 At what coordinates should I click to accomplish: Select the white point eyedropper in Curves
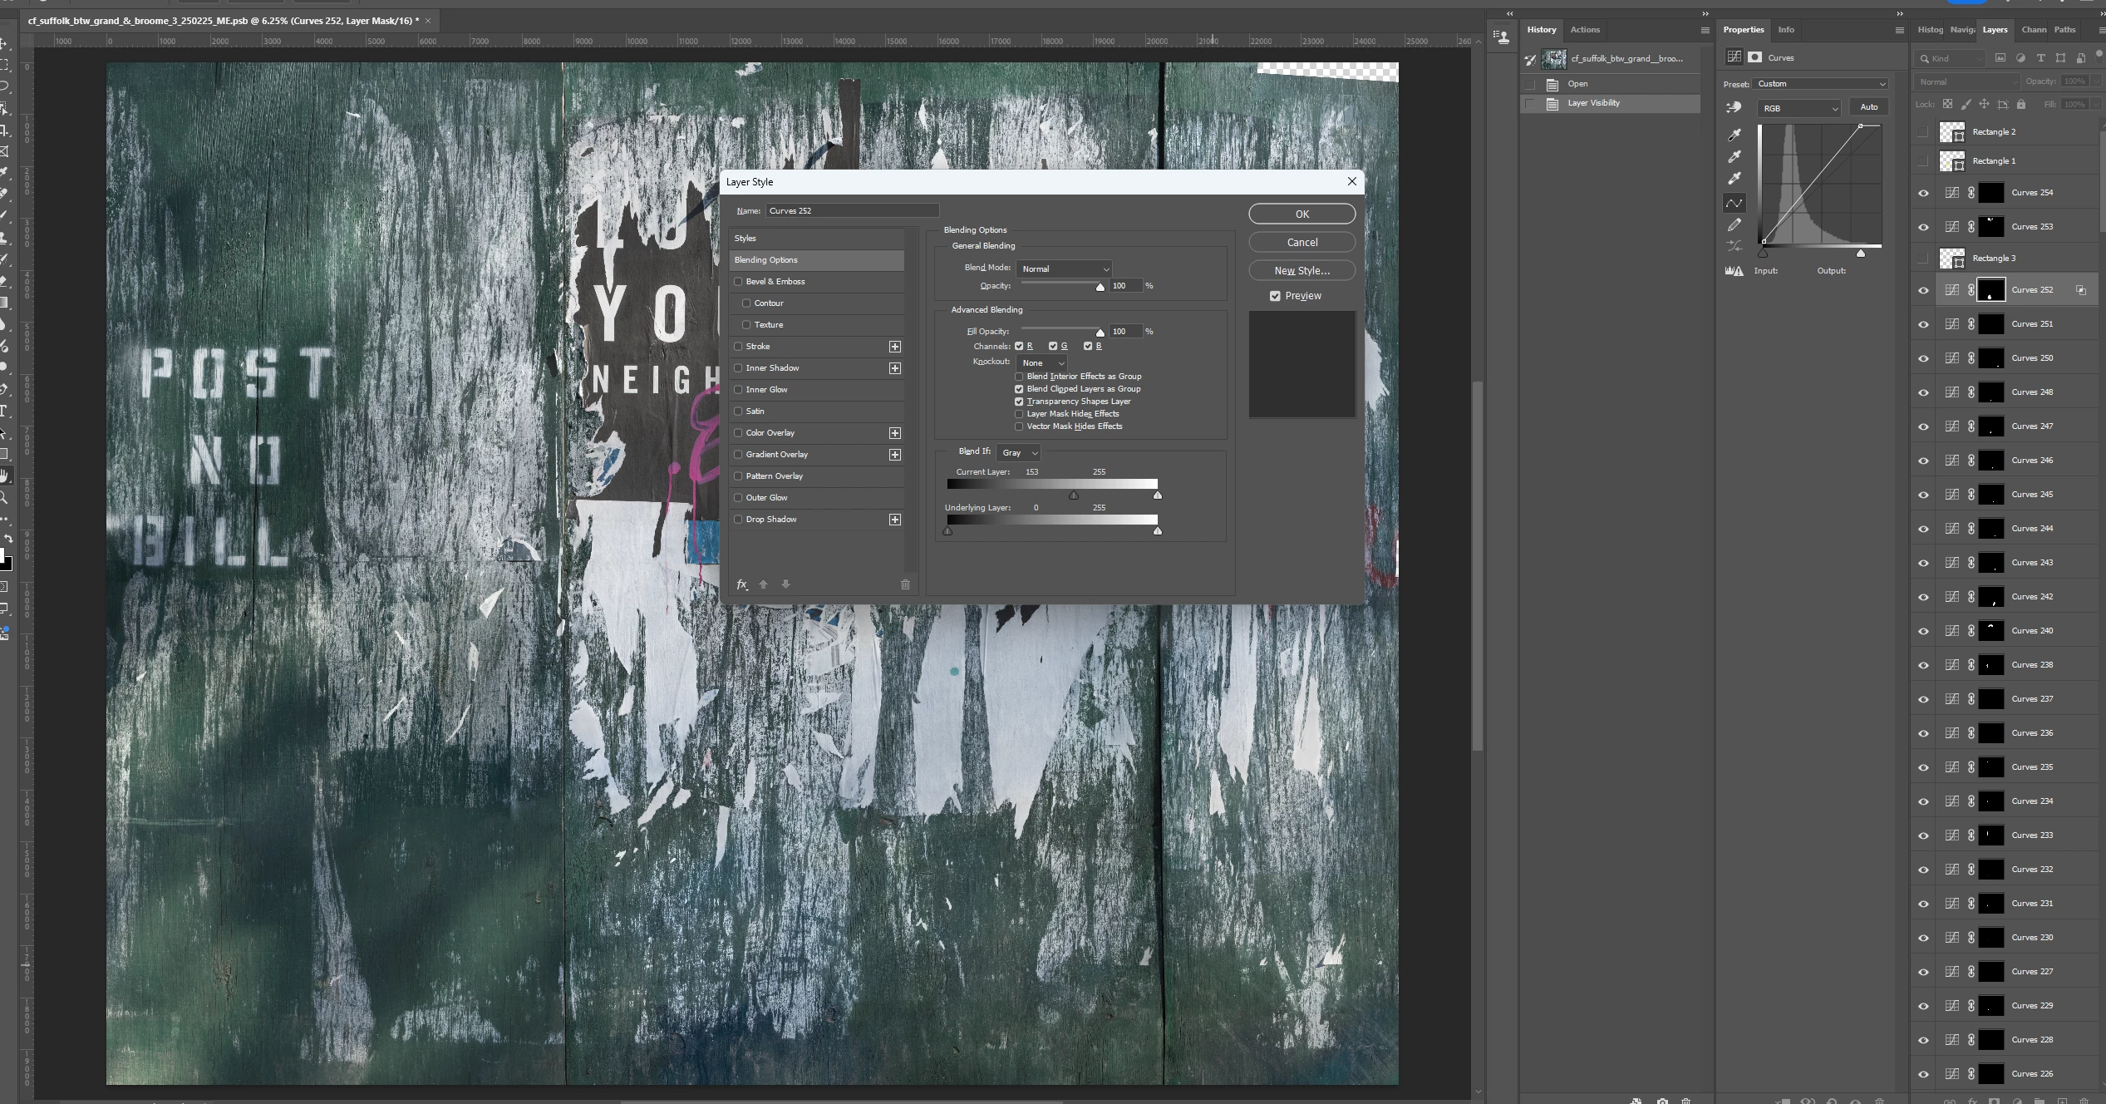click(x=1734, y=179)
